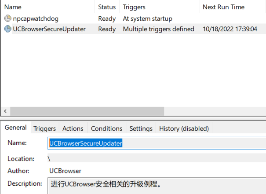Image resolution: width=266 pixels, height=194 pixels.
Task: Click the Name field containing UCBrowserSecureUpdater
Action: coord(157,143)
